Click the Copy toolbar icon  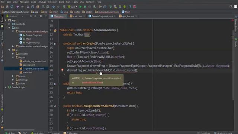(33, 7)
